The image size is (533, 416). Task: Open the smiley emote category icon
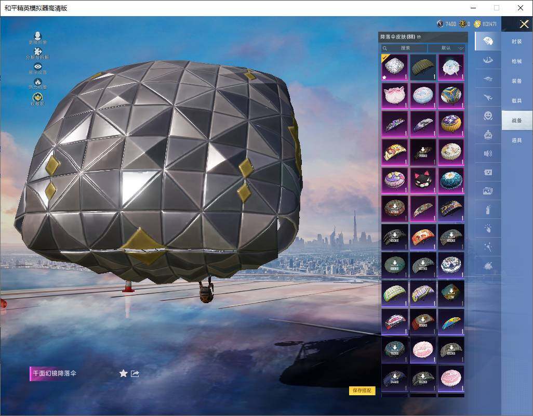click(x=488, y=116)
